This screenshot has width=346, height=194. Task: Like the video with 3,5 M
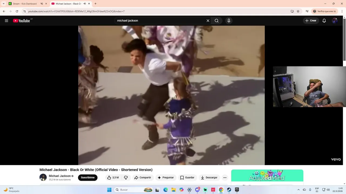tap(113, 178)
